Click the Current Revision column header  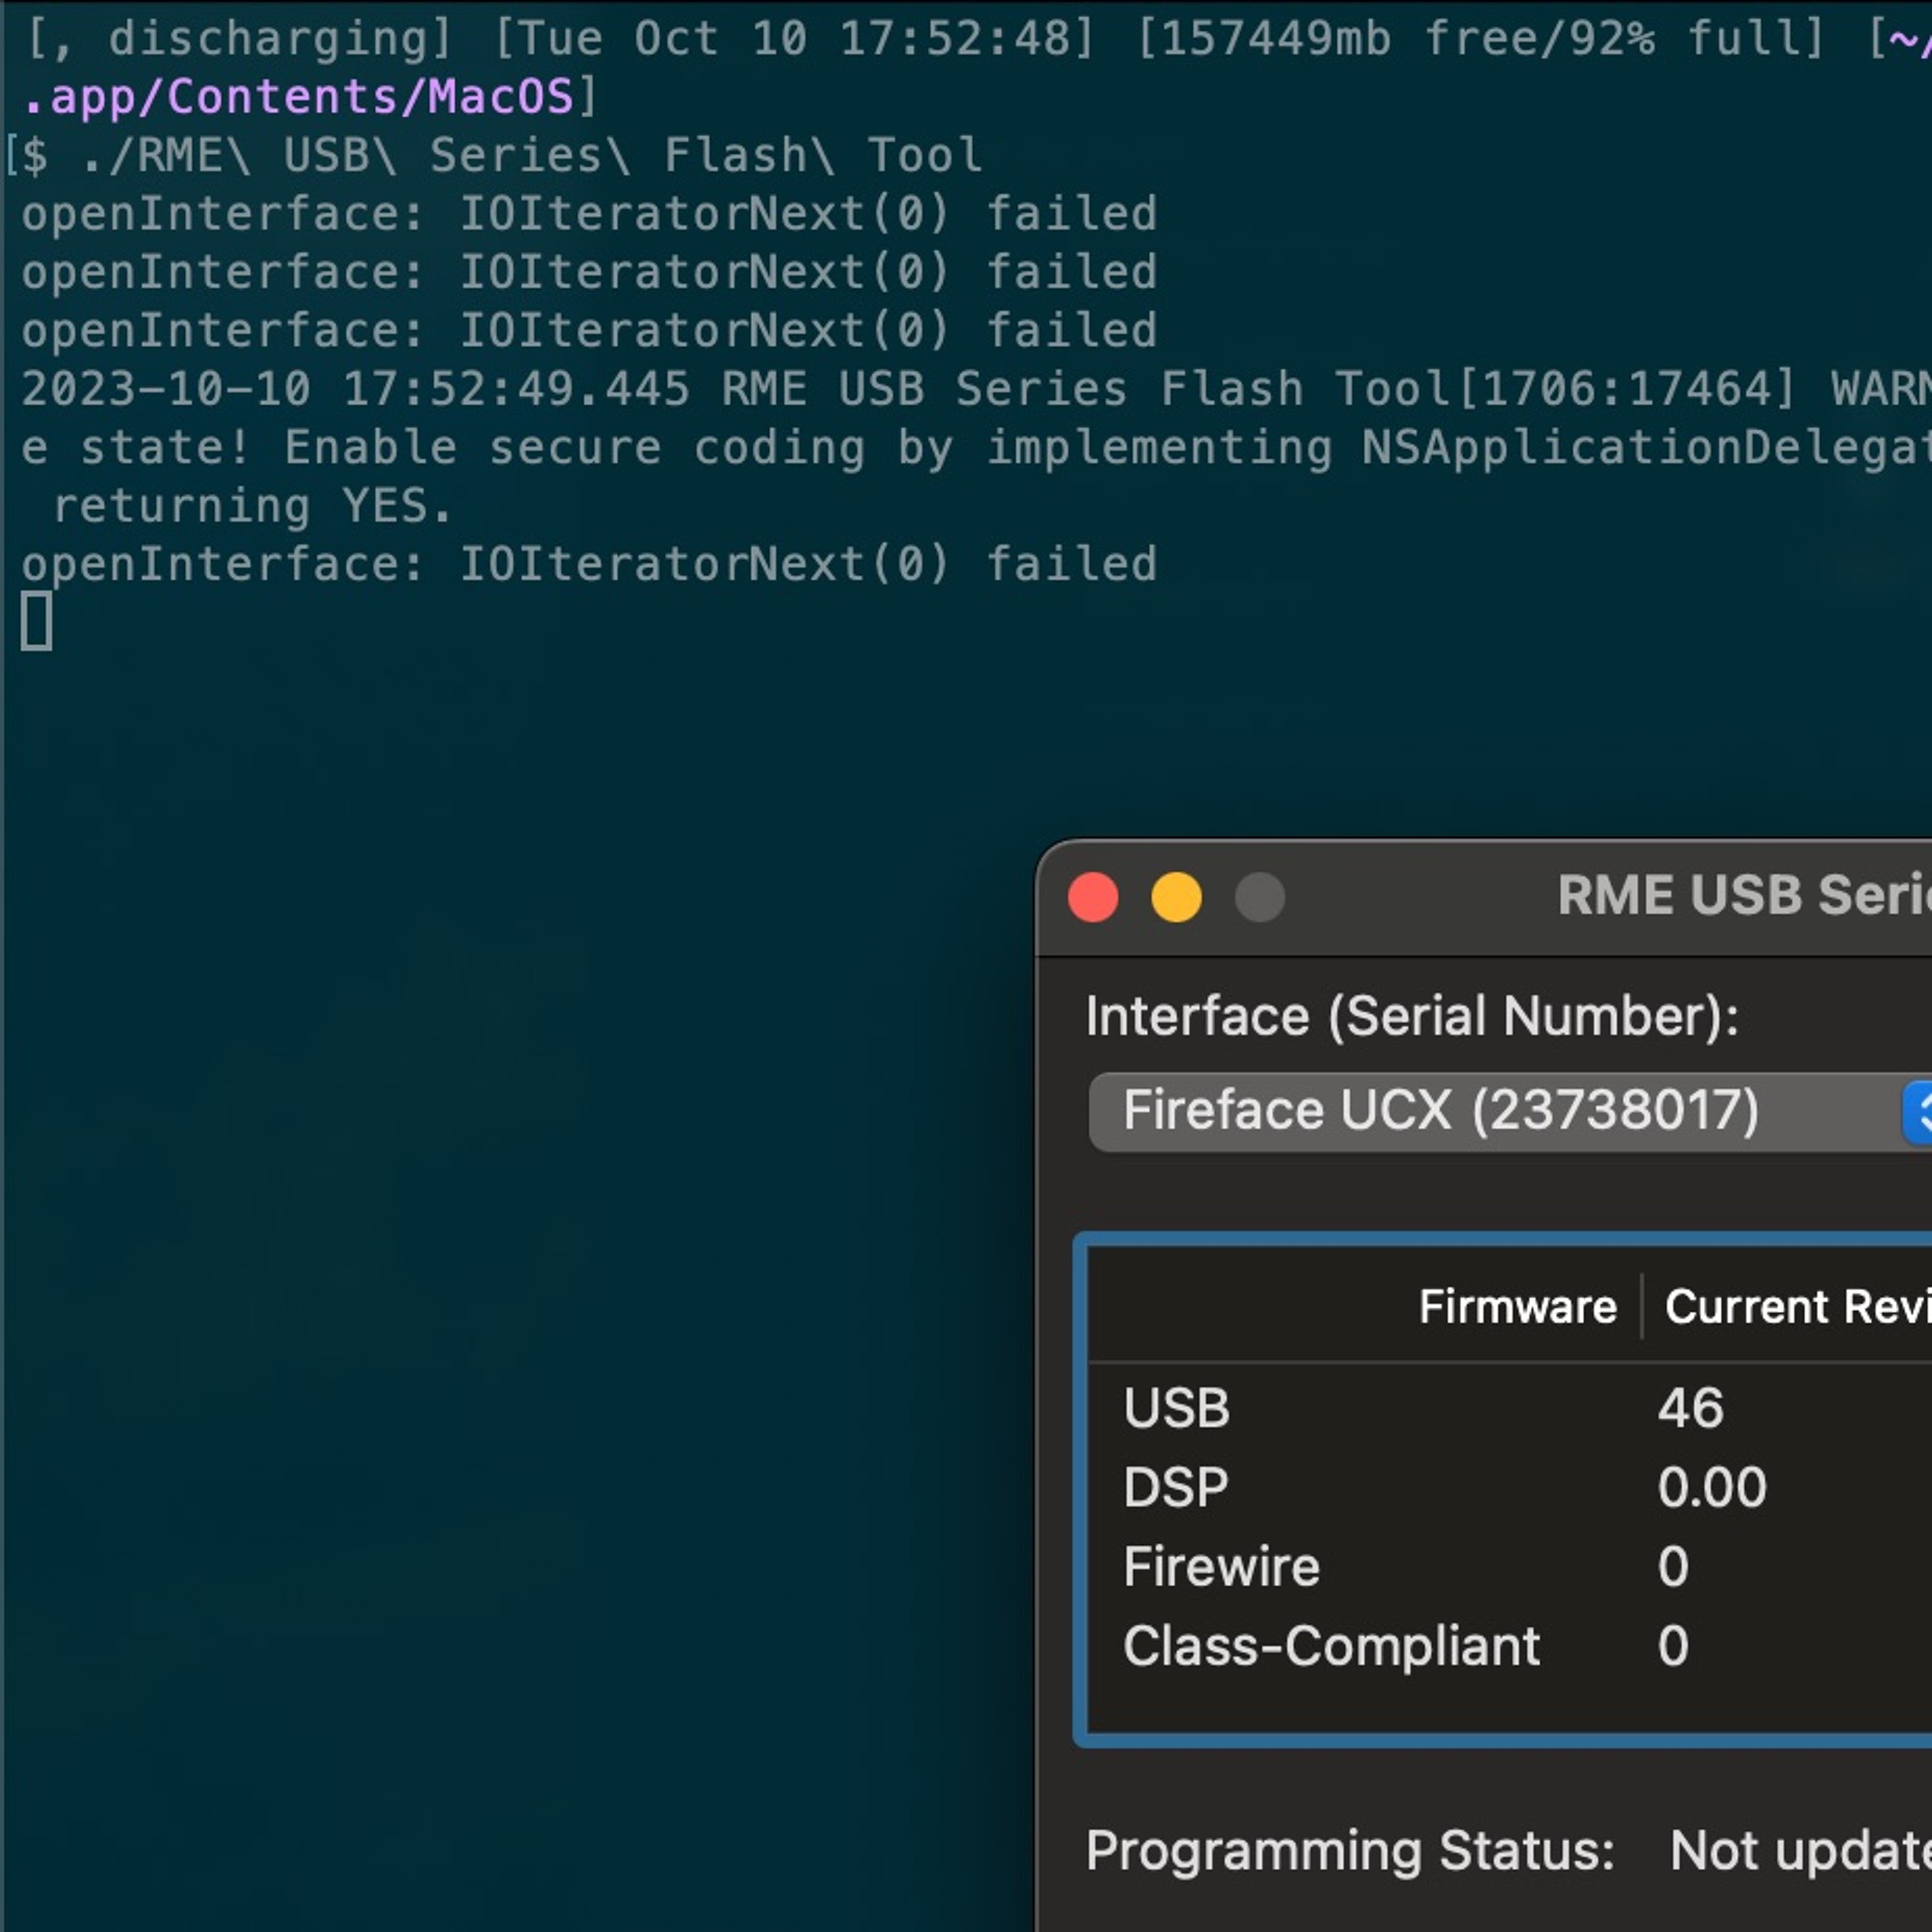click(x=1797, y=1306)
